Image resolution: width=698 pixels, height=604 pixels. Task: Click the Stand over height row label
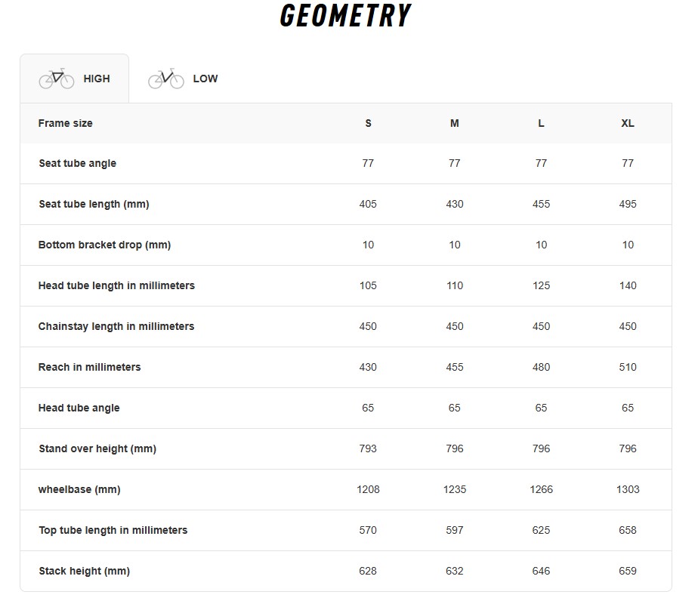coord(97,448)
